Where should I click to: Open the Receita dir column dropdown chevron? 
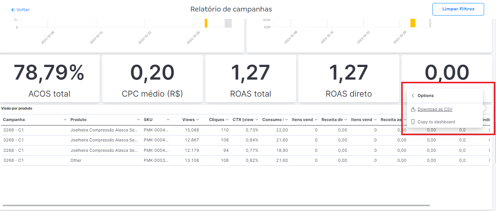pos(346,120)
